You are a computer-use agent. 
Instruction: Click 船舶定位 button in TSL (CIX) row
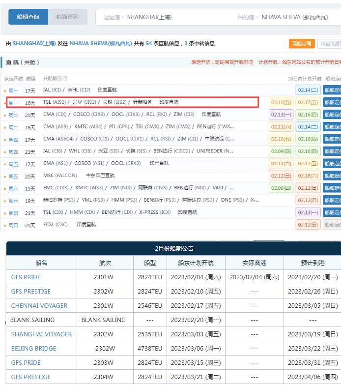pos(332,212)
